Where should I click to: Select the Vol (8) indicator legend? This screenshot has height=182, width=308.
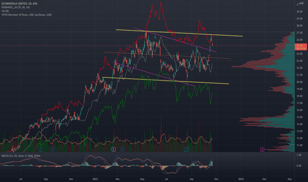click(5, 11)
